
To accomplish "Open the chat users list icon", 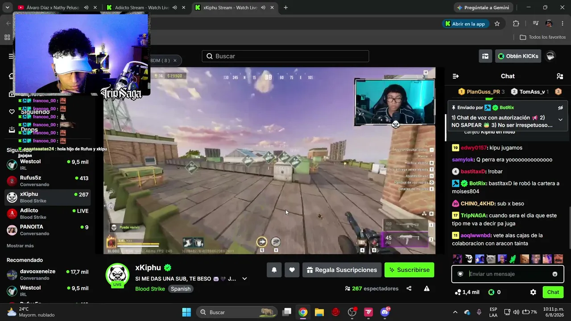I will click(560, 76).
